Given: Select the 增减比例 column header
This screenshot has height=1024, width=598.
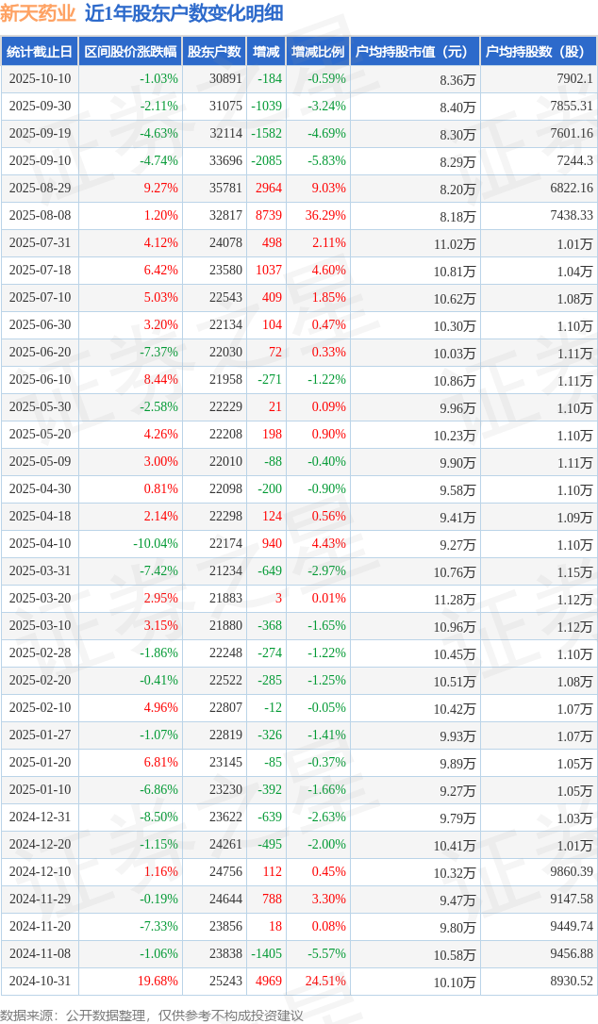Looking at the screenshot, I should (318, 52).
